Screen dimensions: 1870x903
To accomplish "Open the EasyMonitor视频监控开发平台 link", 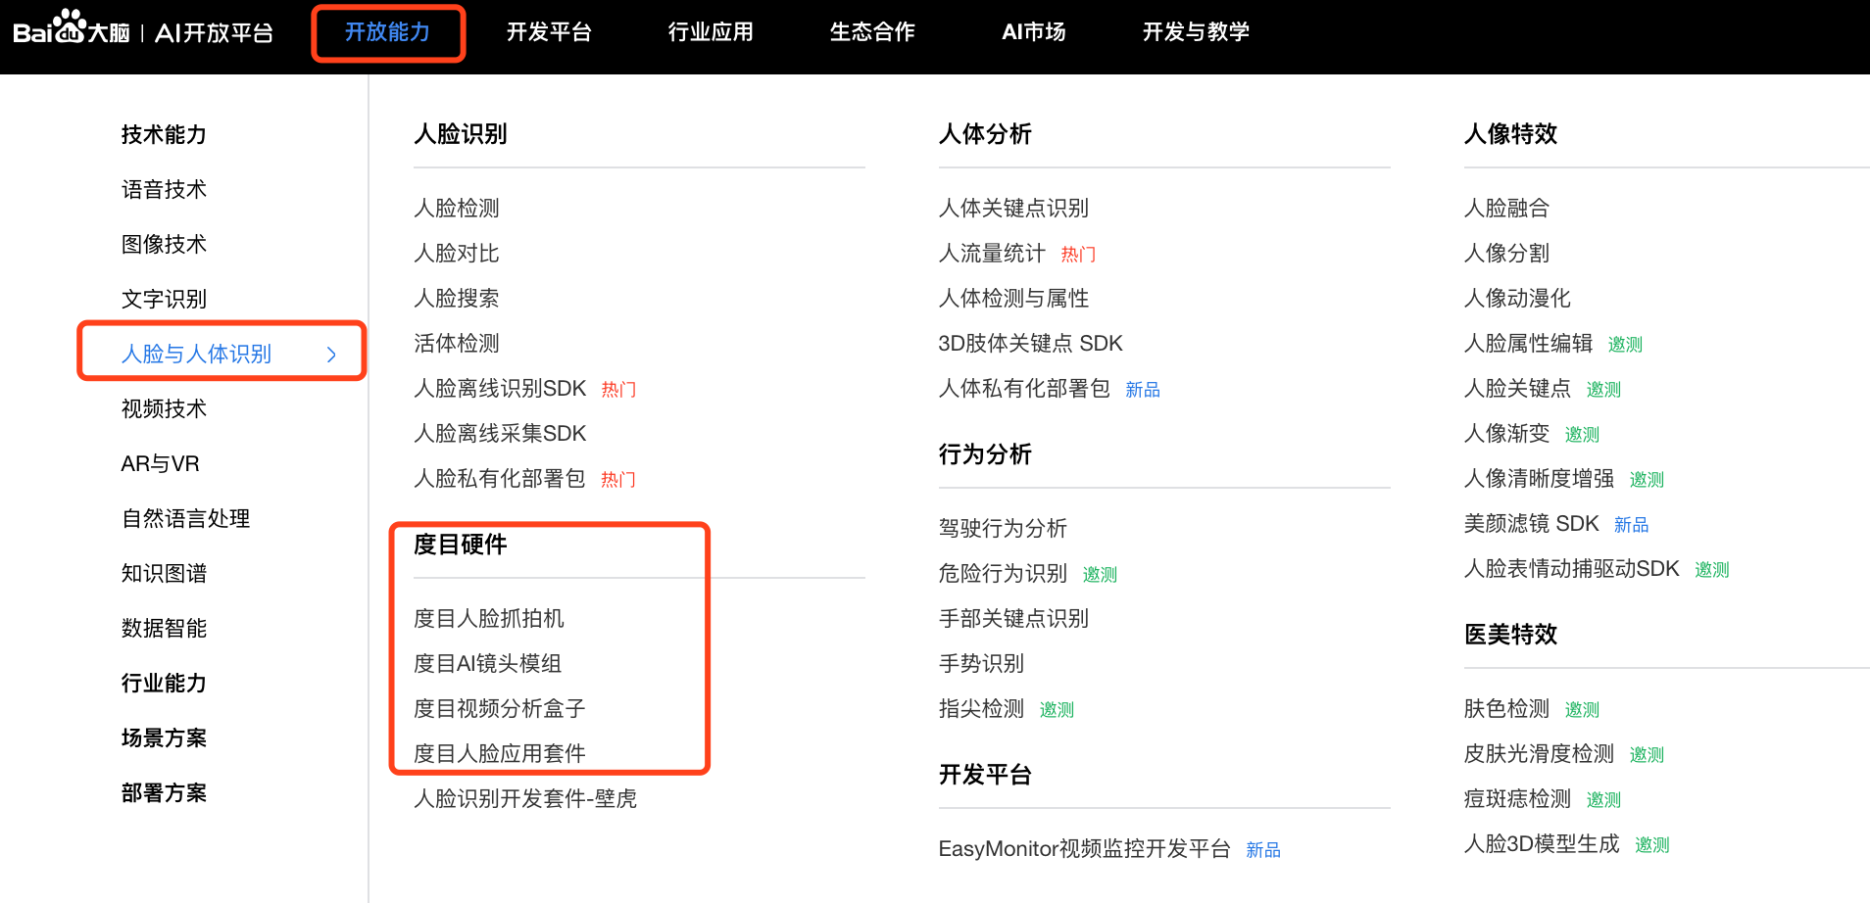I will (1084, 848).
